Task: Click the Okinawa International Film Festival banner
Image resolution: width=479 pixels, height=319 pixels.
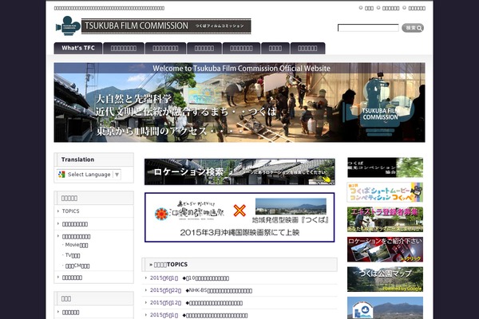Action: 239,218
